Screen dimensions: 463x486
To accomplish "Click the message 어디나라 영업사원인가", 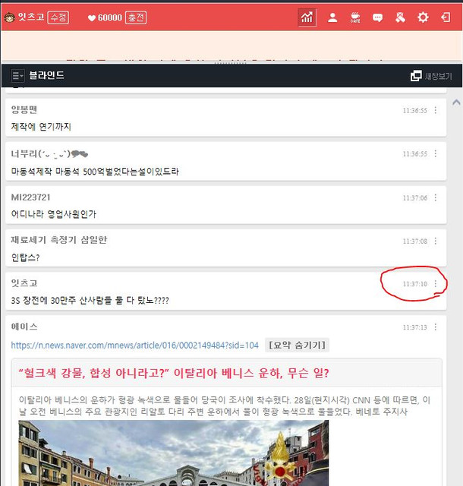I will tap(54, 214).
